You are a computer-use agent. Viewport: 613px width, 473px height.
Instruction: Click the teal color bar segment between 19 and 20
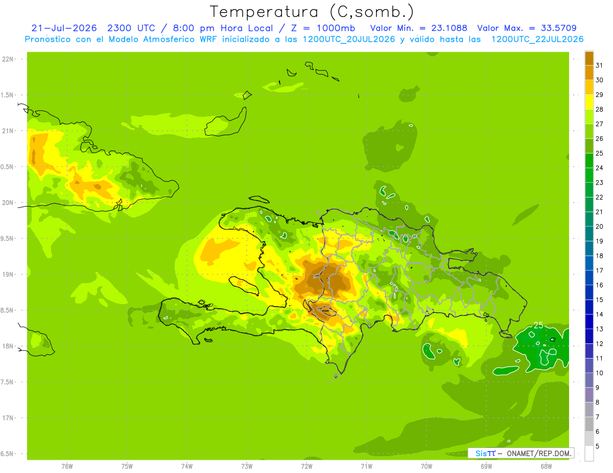coord(589,234)
